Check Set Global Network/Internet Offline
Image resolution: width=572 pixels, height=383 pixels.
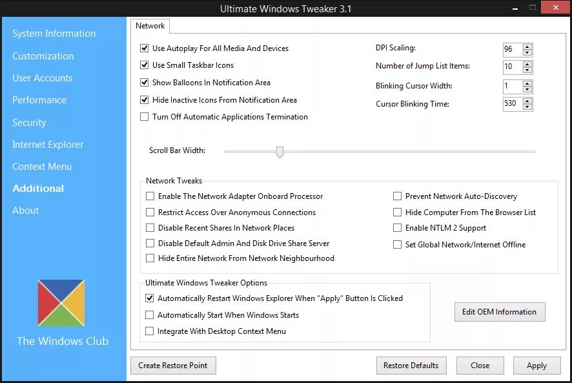397,245
